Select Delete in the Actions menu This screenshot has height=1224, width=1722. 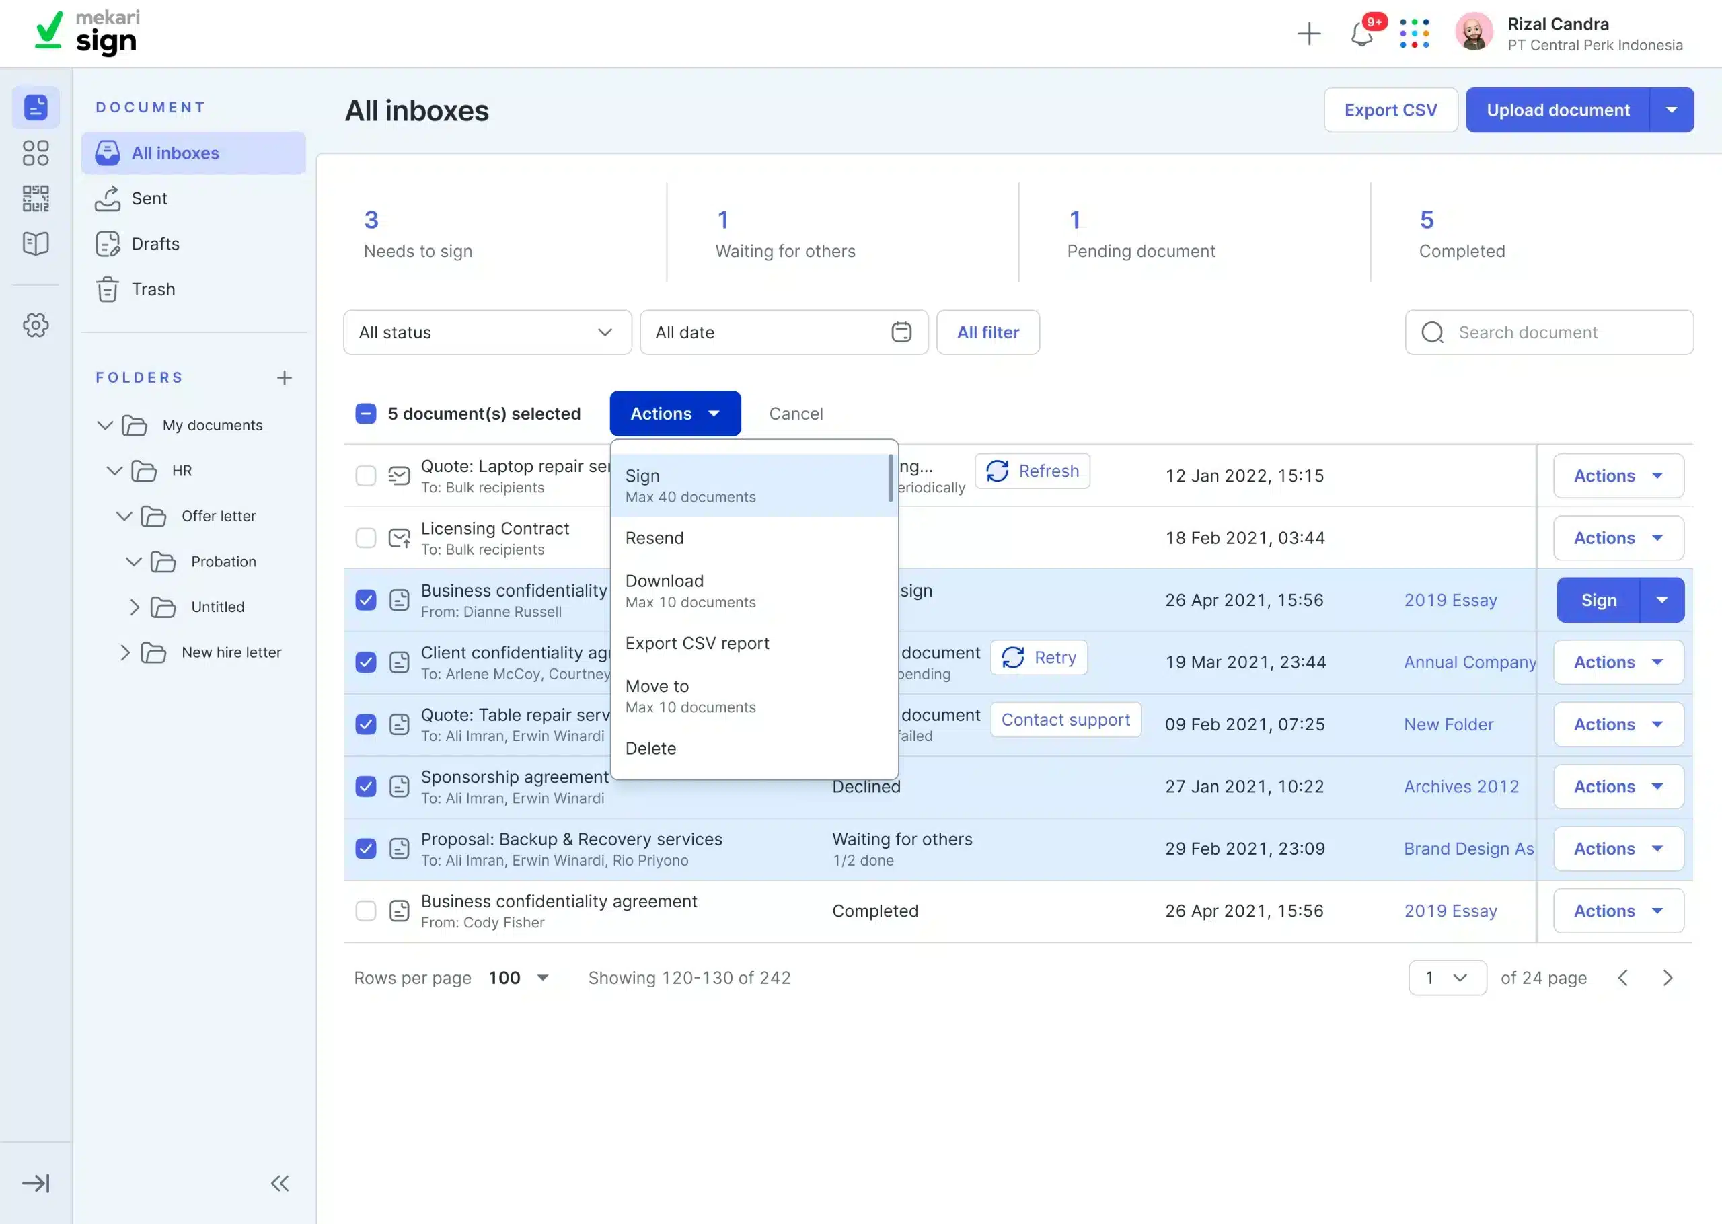(650, 749)
